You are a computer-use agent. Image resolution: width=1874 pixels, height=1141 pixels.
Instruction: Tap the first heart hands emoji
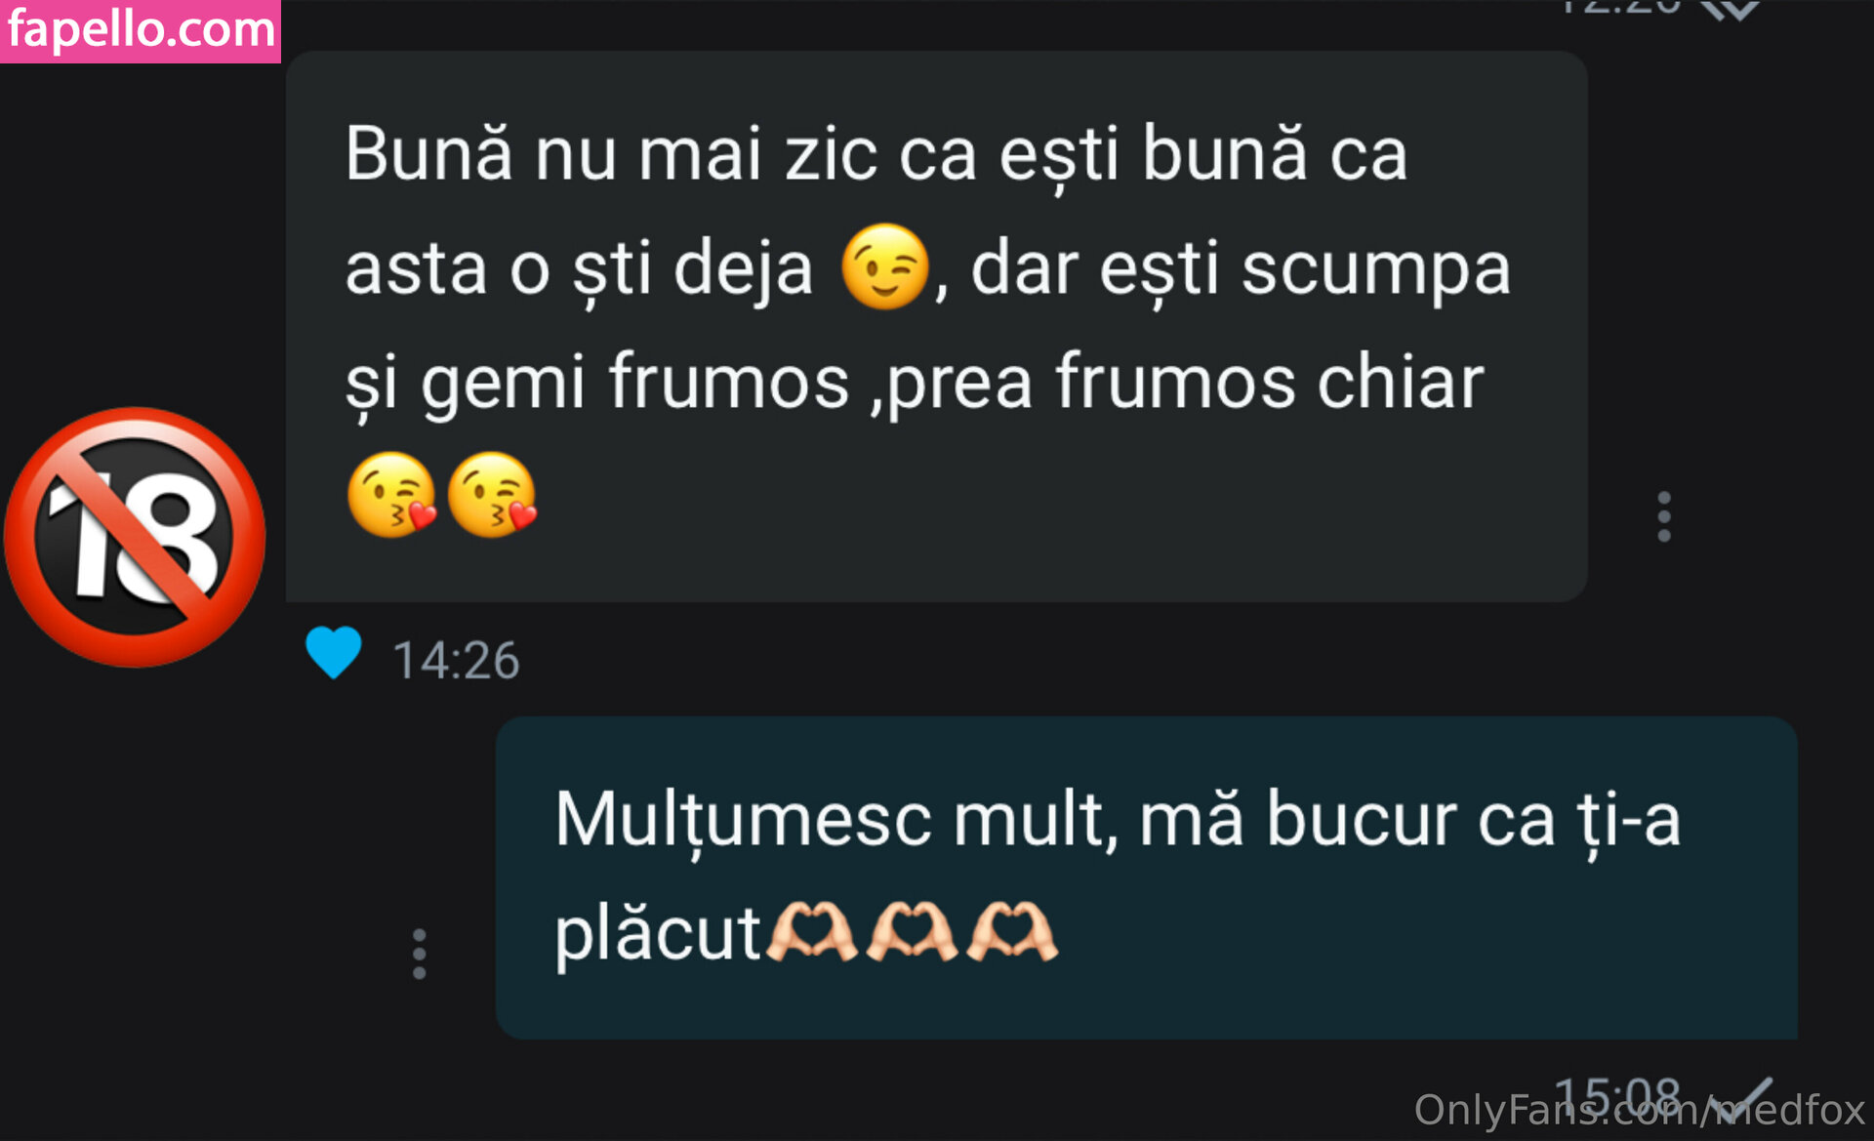(812, 932)
